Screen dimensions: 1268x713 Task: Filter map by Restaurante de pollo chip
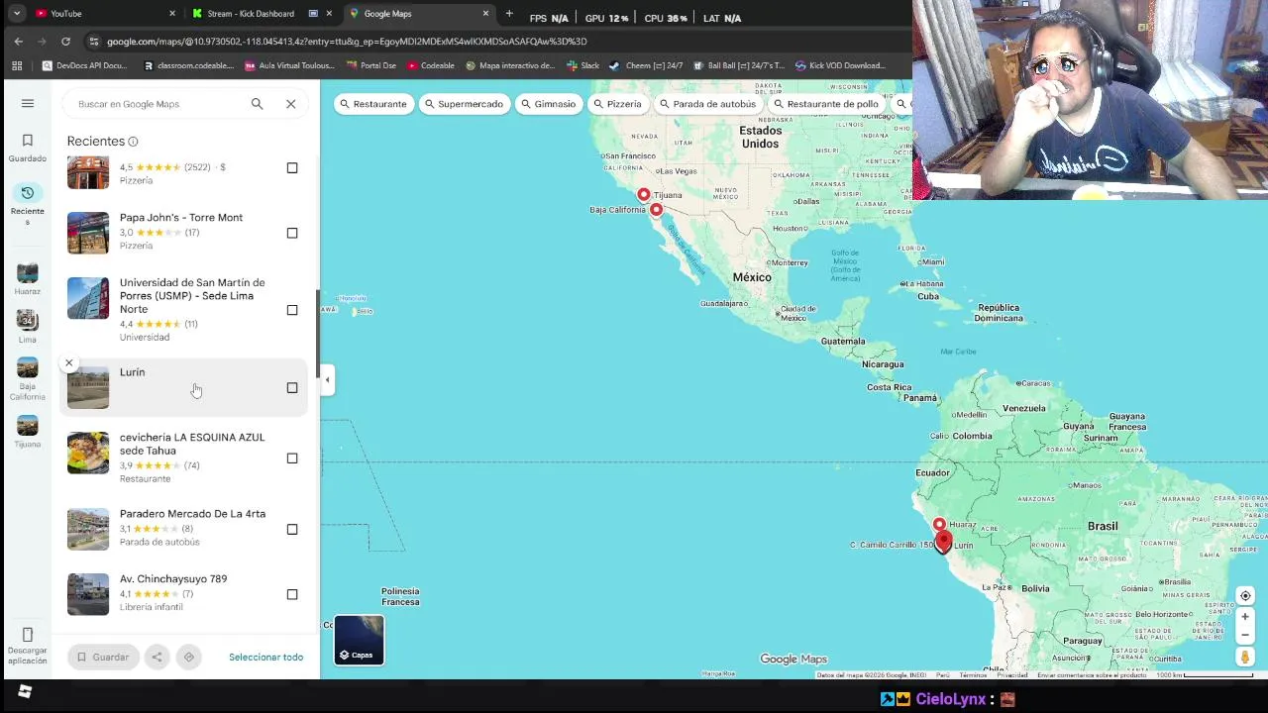pos(826,104)
